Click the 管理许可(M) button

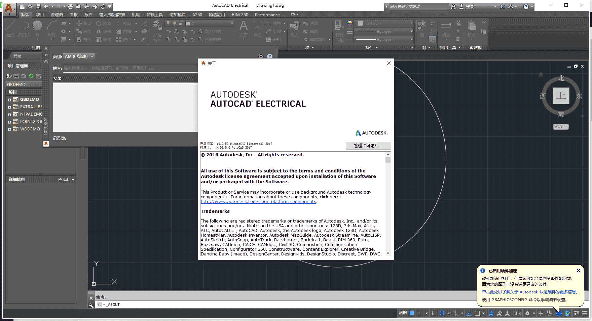(x=368, y=146)
